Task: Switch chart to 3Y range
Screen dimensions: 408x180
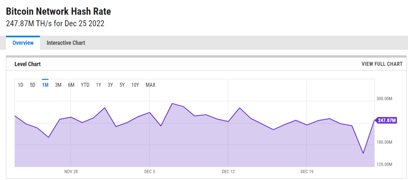Action: pos(110,85)
